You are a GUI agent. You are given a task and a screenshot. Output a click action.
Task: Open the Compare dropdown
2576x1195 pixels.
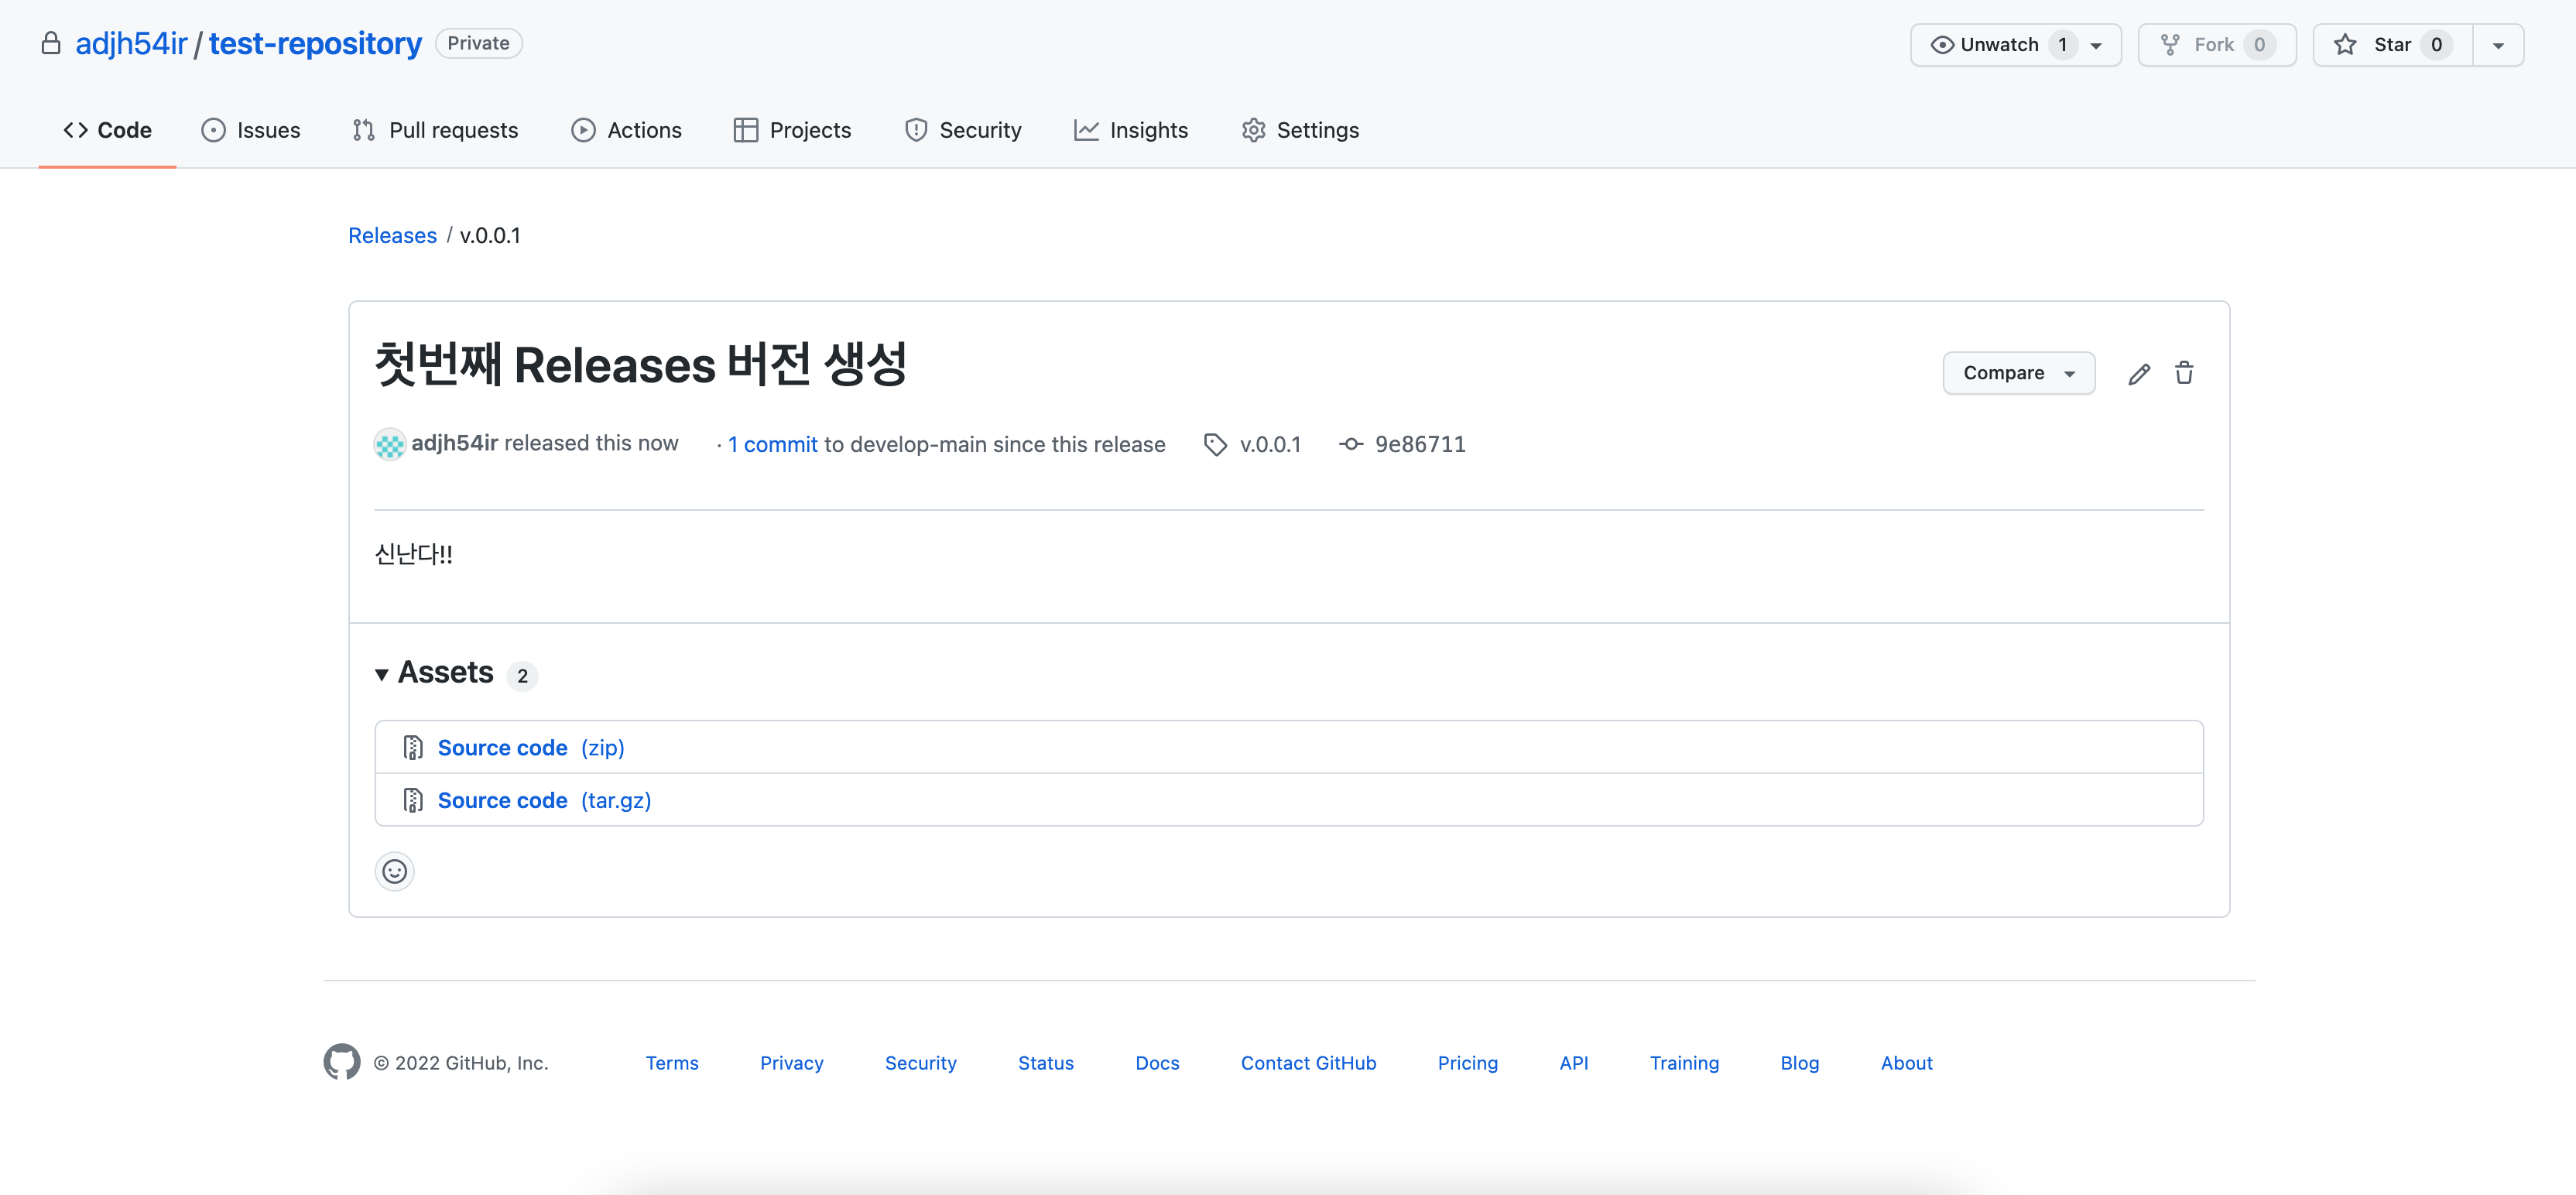[x=2018, y=373]
